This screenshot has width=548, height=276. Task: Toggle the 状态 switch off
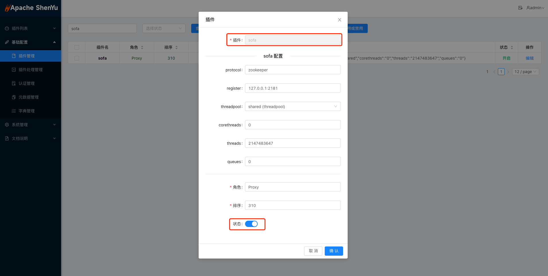(251, 224)
